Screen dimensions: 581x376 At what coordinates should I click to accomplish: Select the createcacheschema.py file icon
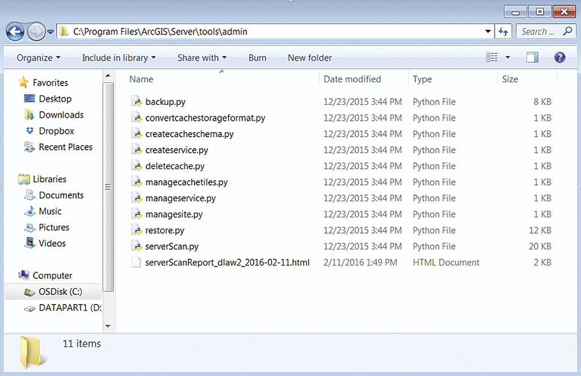(x=137, y=134)
